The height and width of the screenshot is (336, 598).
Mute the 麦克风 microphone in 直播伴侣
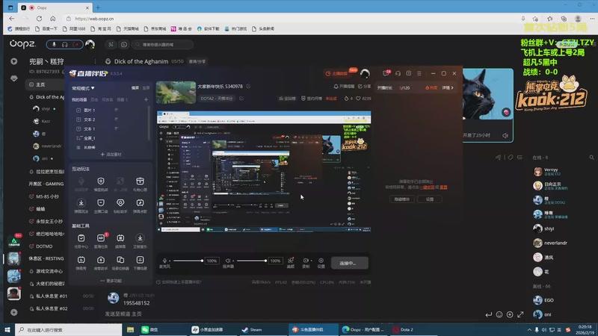[x=164, y=261]
